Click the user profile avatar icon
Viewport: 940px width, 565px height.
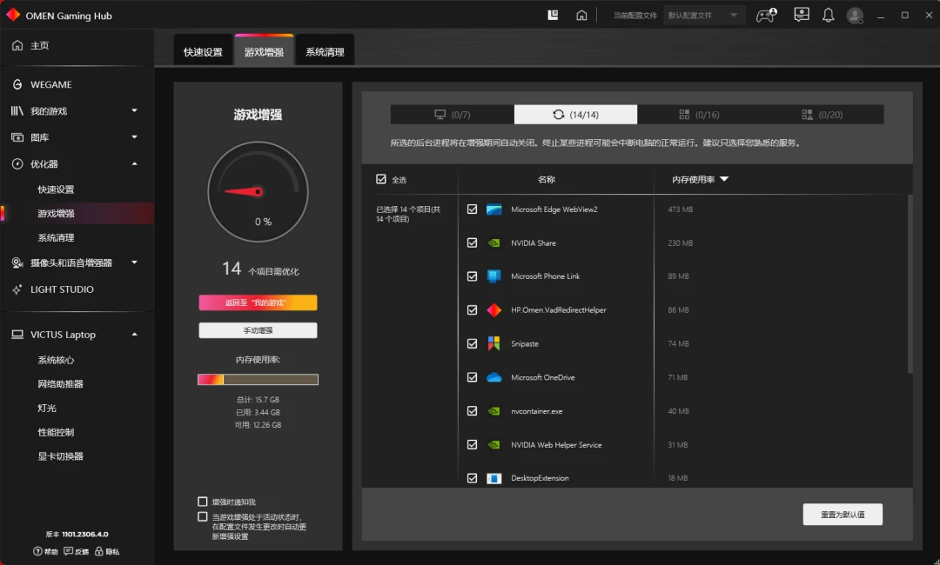tap(855, 16)
